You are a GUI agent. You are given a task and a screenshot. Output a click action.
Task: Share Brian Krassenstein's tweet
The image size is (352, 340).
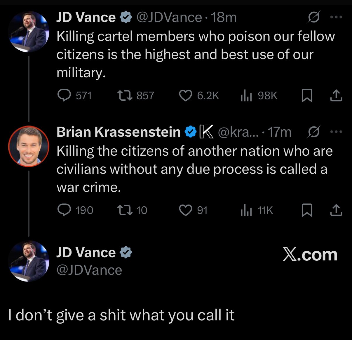click(x=336, y=210)
